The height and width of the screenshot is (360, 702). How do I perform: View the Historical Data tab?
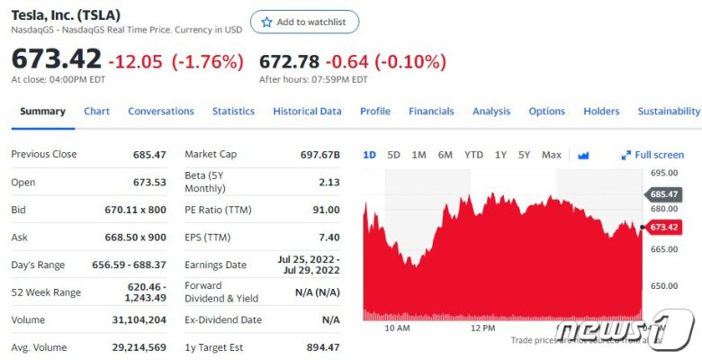point(307,112)
